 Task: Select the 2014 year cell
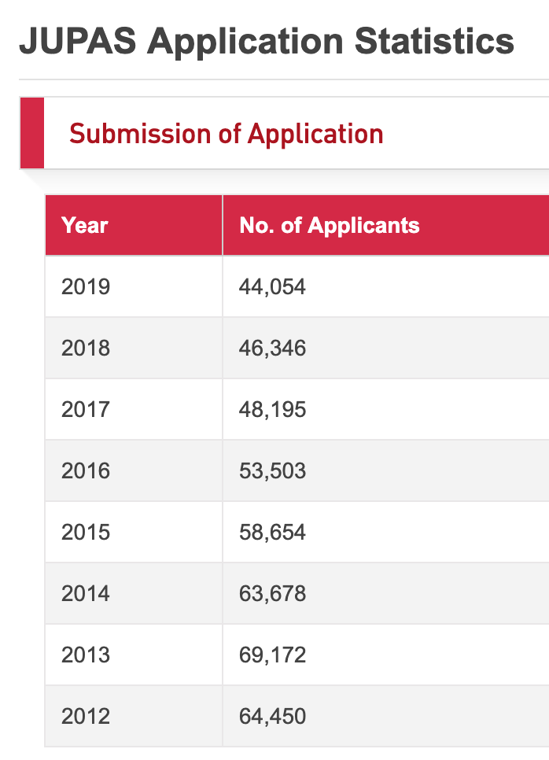[134, 593]
